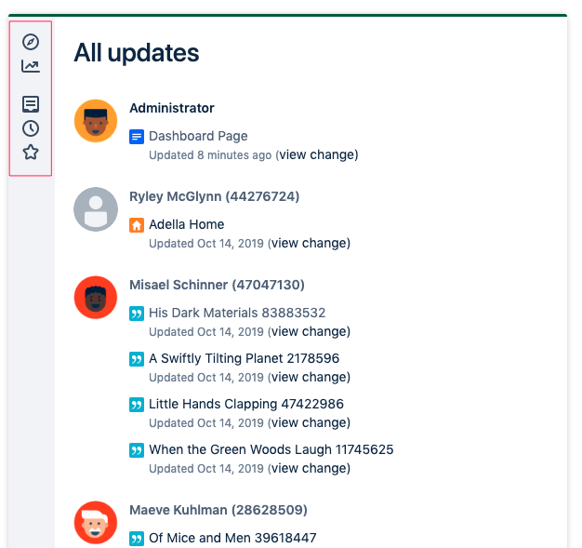Screen dimensions: 582x548
Task: Open Ryley McGlynn (44276724) profile link
Action: point(214,196)
